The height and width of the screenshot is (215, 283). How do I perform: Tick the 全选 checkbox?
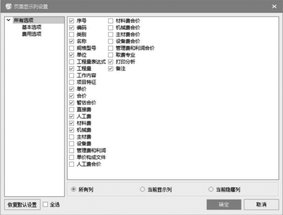(45, 204)
